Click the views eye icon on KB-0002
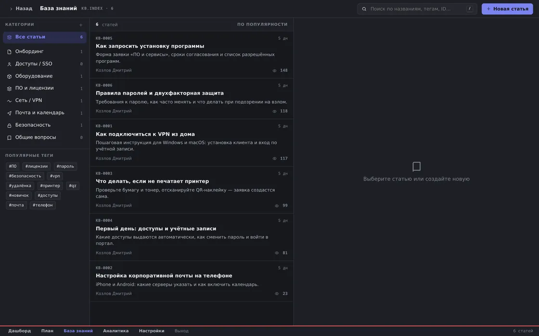 click(277, 294)
